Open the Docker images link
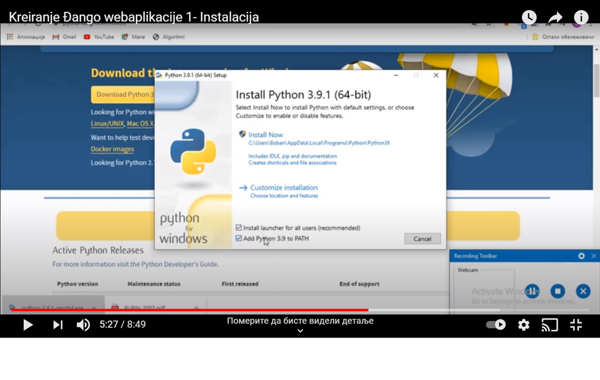The height and width of the screenshot is (380, 600). 112,149
